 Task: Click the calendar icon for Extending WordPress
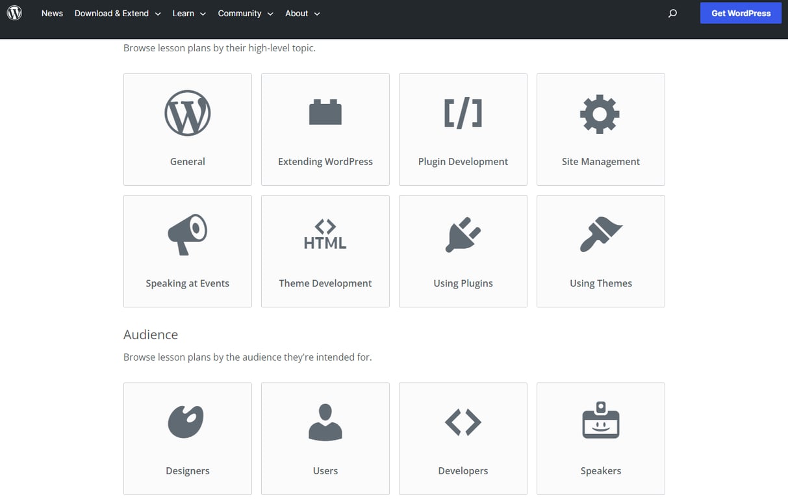[x=325, y=111]
